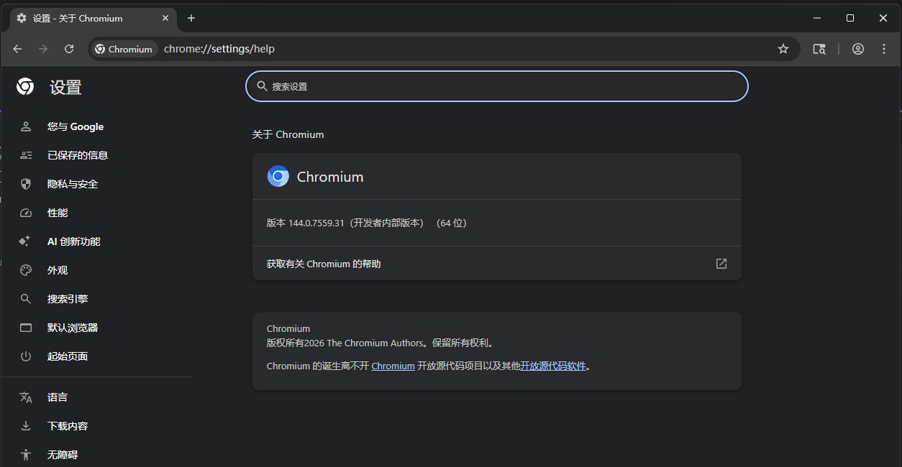Click the gear favicon on the tab
The image size is (902, 467).
[x=22, y=18]
